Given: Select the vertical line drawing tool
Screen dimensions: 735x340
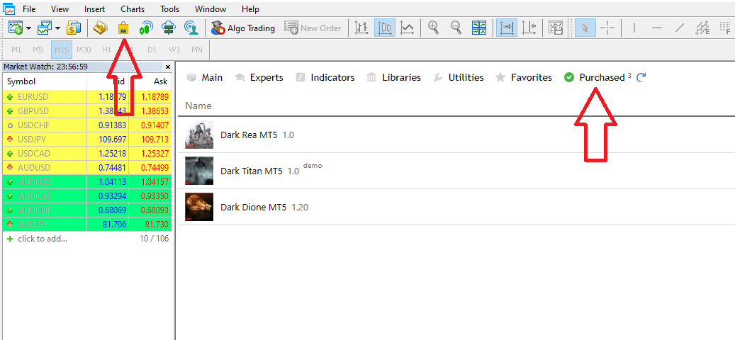Looking at the screenshot, I should pos(634,28).
